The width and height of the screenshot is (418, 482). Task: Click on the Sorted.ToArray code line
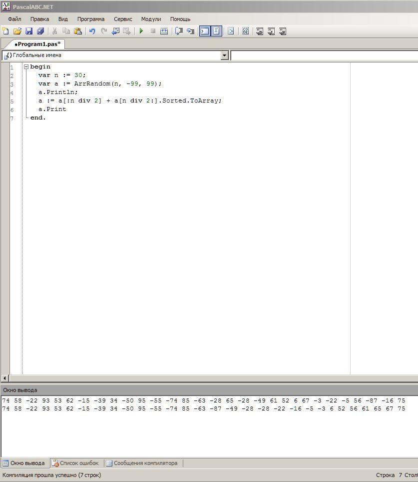pyautogui.click(x=130, y=100)
